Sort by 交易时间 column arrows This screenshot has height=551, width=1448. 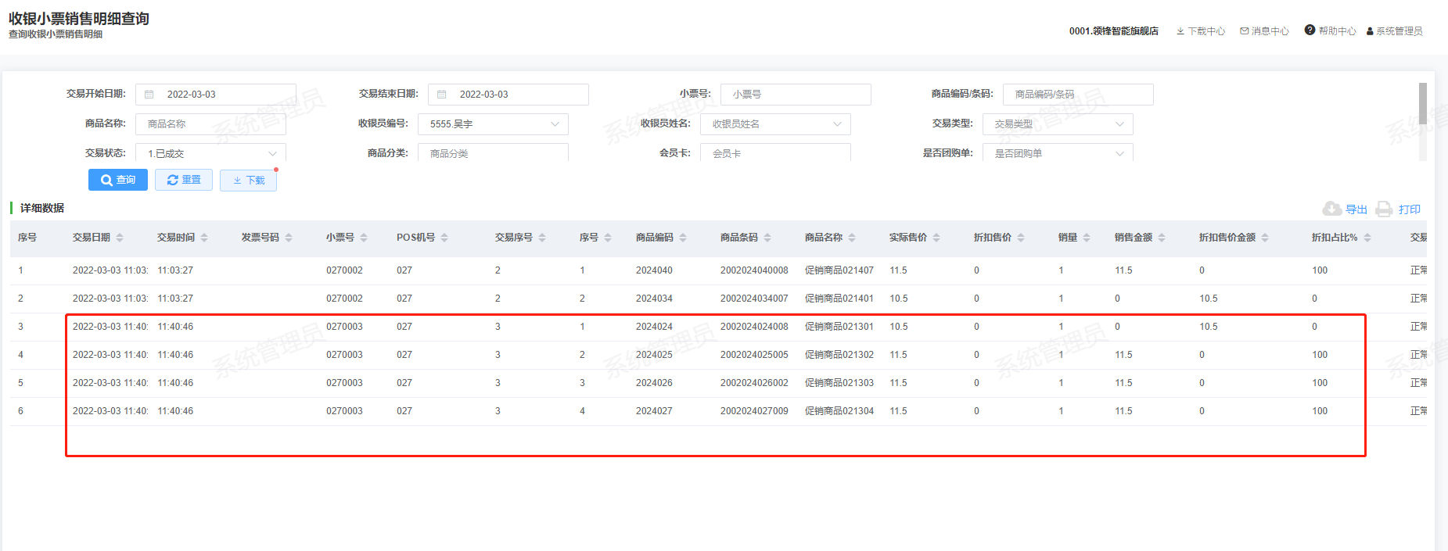(204, 238)
